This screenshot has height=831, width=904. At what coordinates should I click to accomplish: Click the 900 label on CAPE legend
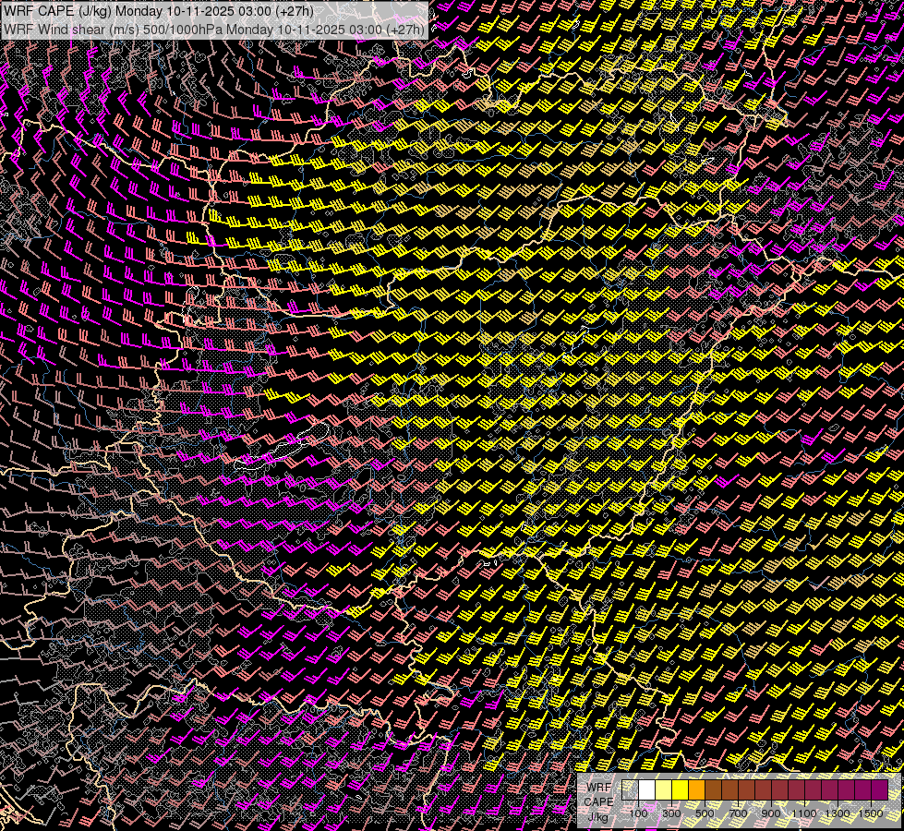(x=771, y=813)
